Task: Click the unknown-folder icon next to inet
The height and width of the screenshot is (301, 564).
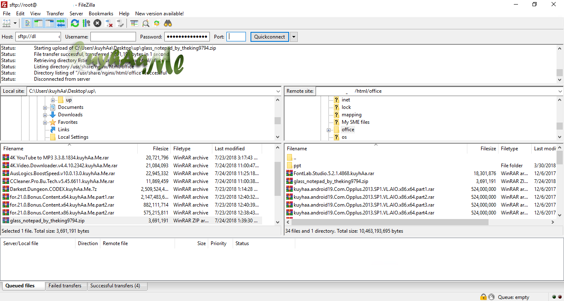Action: pyautogui.click(x=337, y=100)
